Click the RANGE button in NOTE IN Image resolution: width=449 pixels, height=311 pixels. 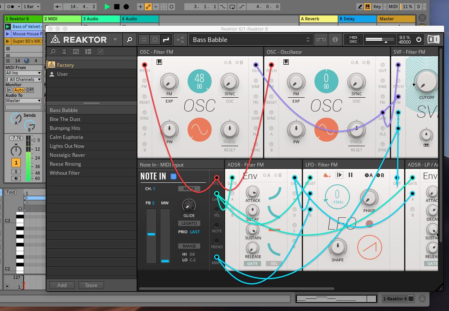click(x=189, y=246)
